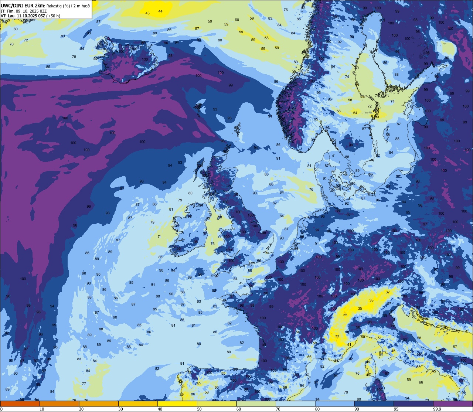The image size is (473, 412).
Task: Click the '54' humidity value in central Sweden
Action: [355, 113]
